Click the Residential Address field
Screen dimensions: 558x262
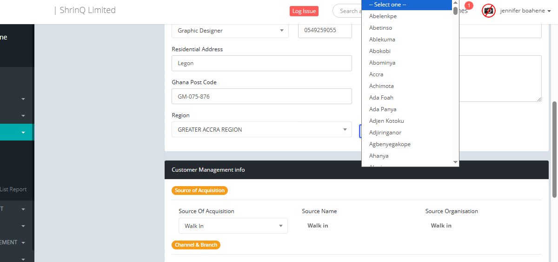pyautogui.click(x=261, y=63)
